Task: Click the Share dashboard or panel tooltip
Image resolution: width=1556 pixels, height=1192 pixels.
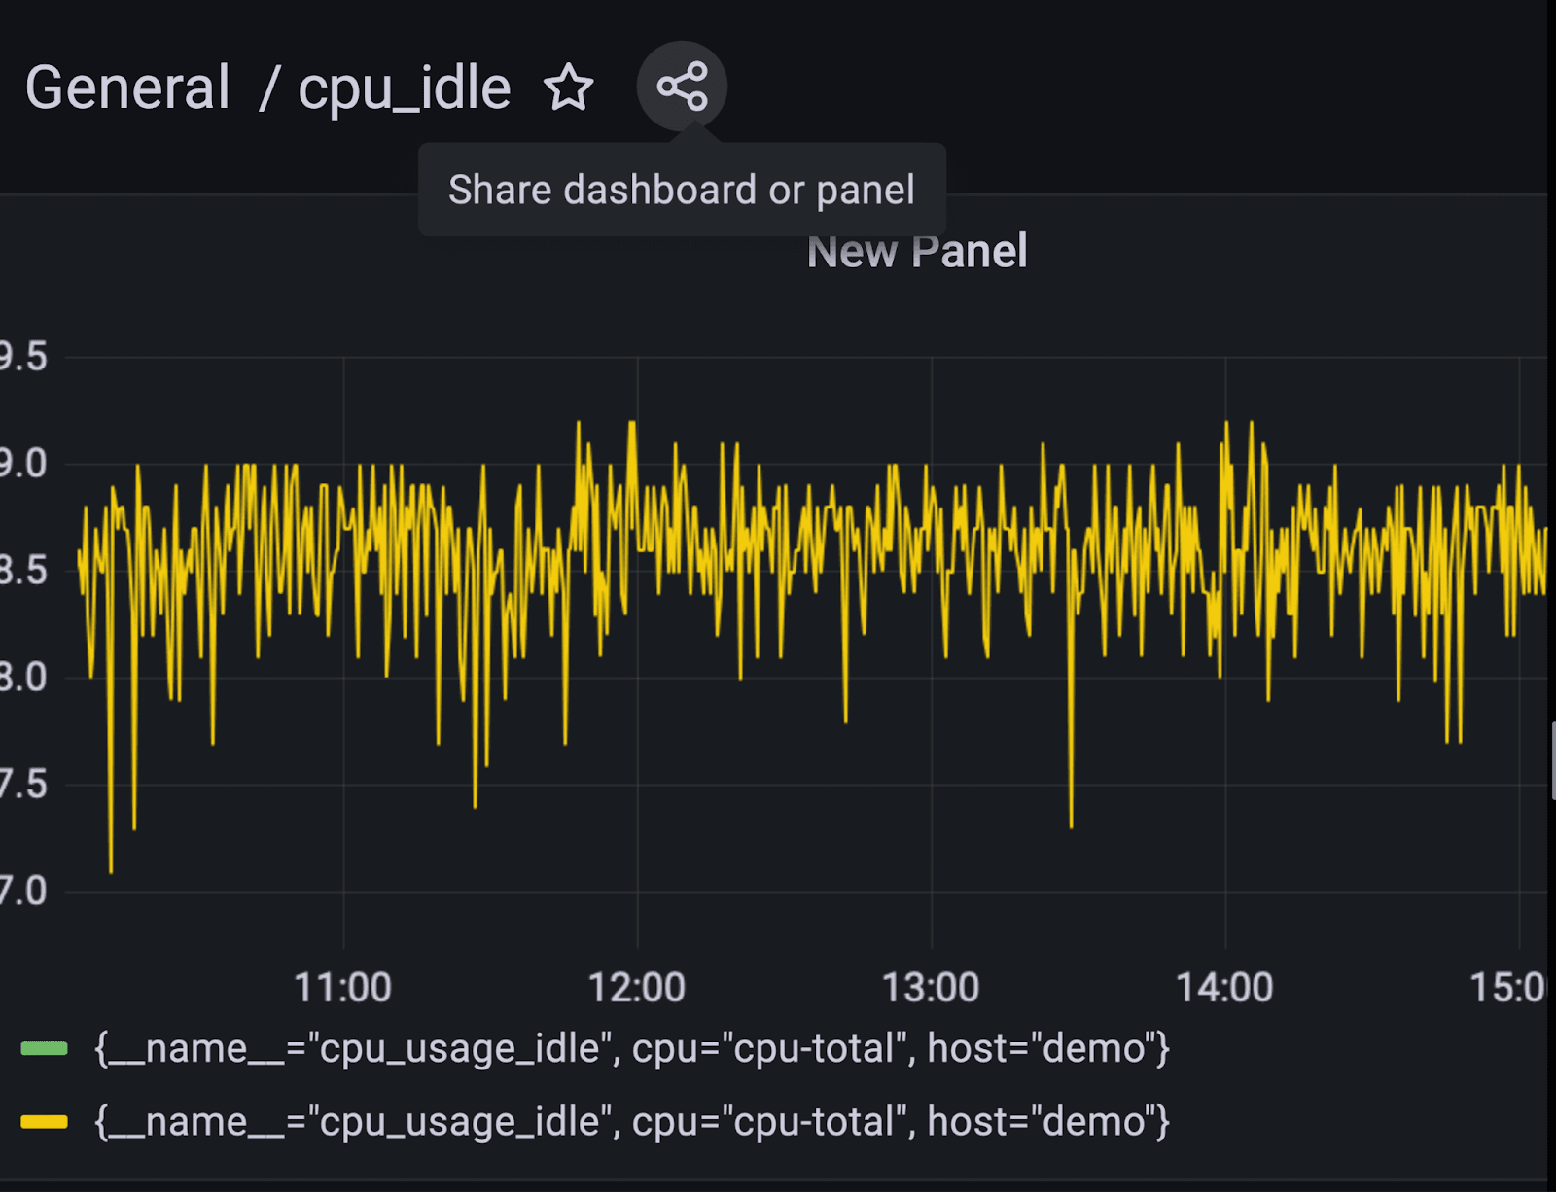Action: (x=681, y=190)
